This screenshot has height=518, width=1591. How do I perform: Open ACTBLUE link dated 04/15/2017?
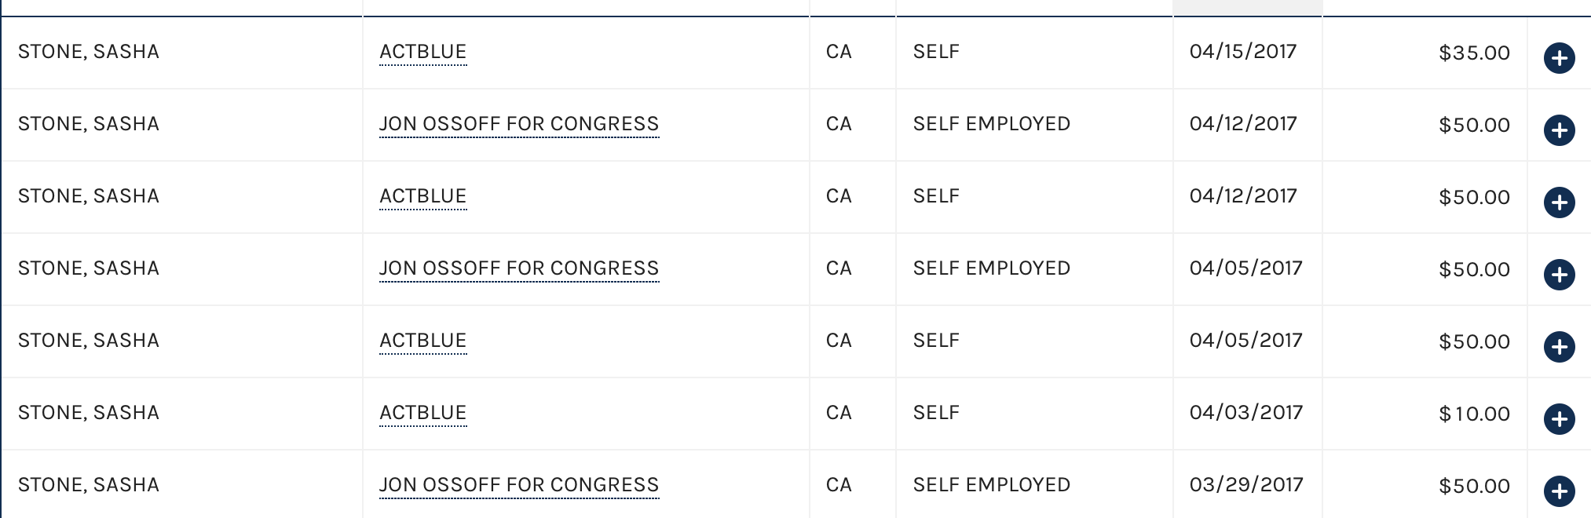423,52
